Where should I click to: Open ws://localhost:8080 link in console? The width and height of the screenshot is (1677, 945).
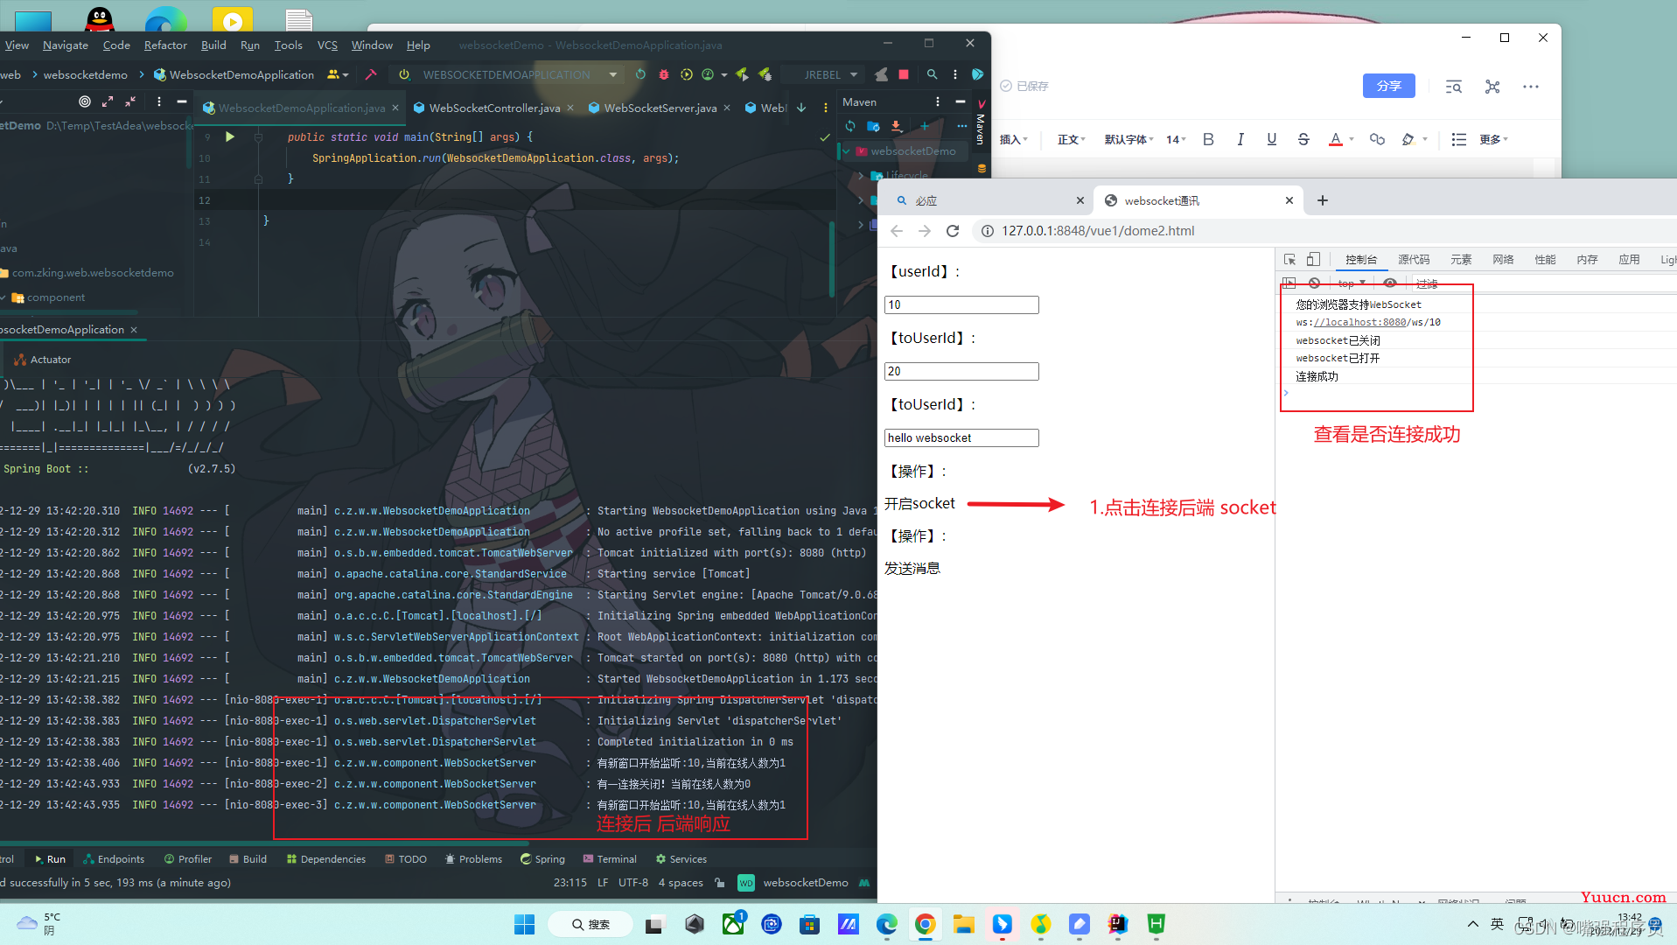[1360, 322]
